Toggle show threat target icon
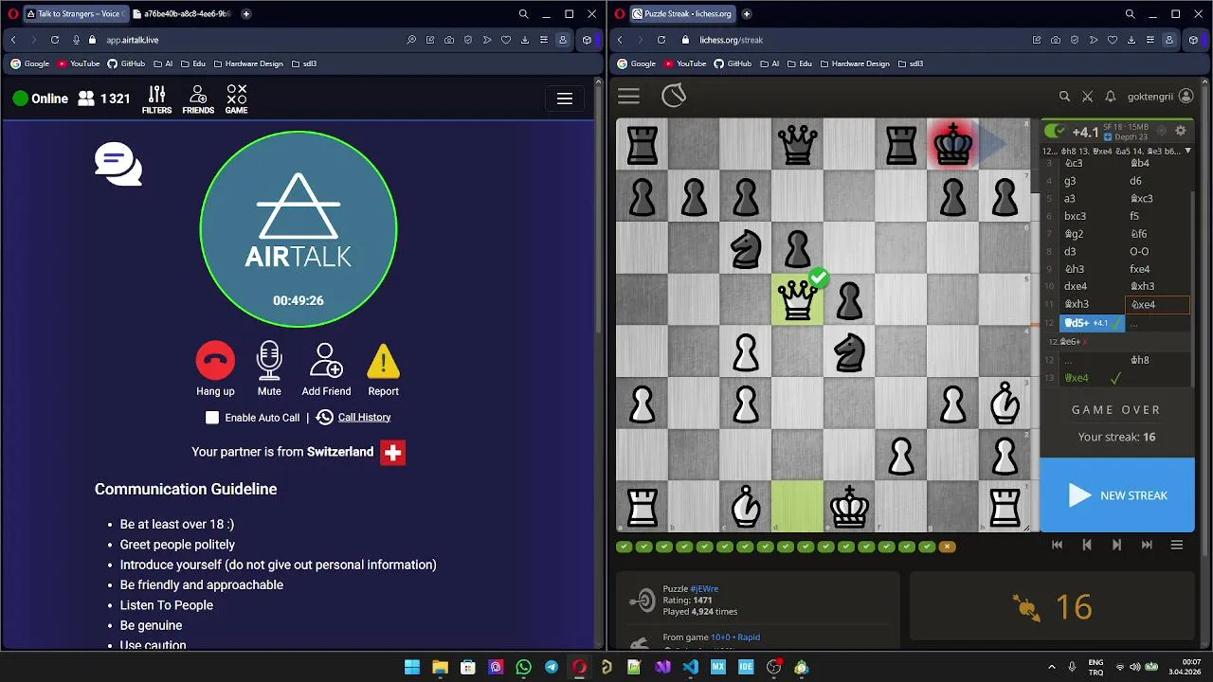Viewport: 1213px width, 682px height. pyautogui.click(x=1161, y=131)
